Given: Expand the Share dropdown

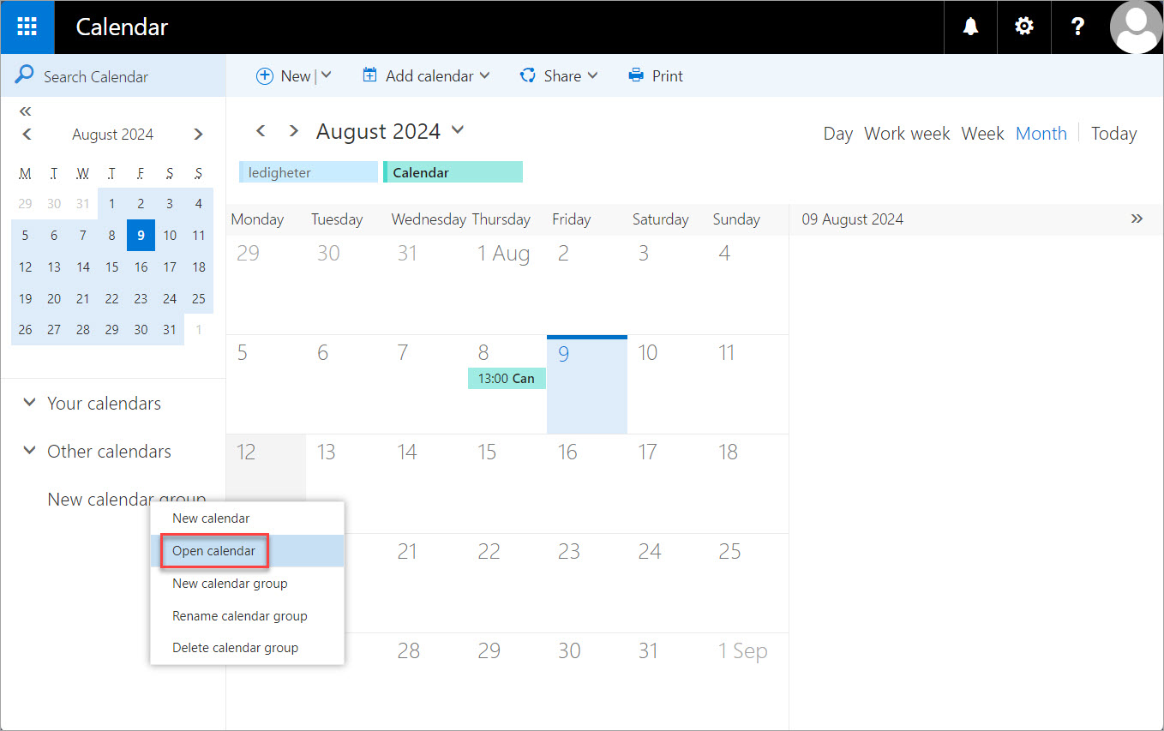Looking at the screenshot, I should click(x=592, y=75).
